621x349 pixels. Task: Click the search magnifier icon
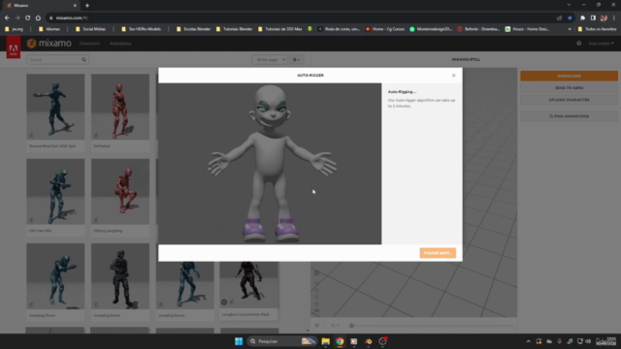[x=84, y=60]
